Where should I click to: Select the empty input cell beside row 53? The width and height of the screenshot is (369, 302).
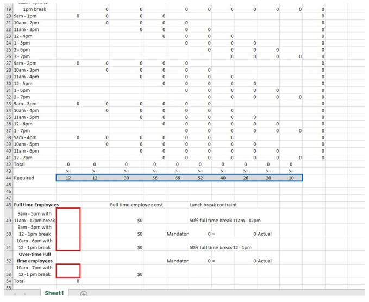coord(68,271)
